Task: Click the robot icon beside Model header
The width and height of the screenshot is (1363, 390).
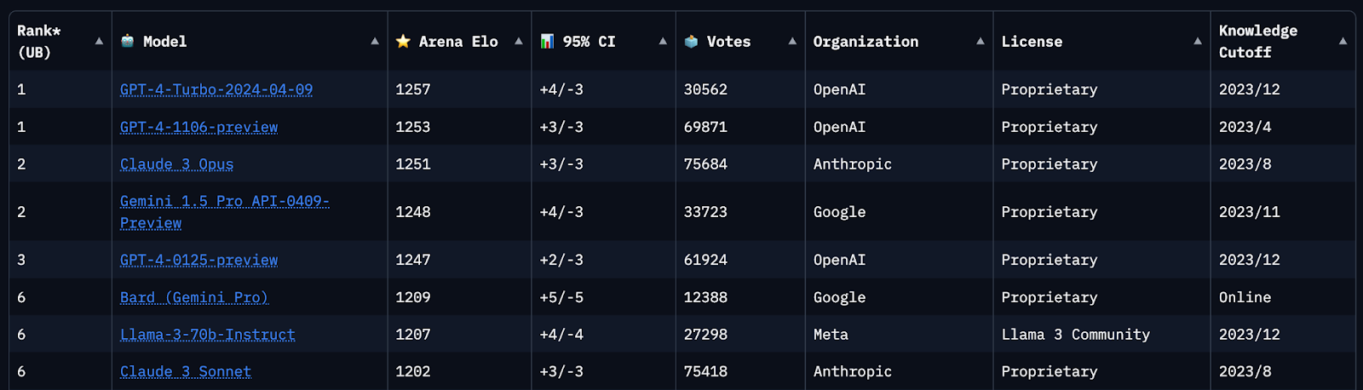Action: click(x=128, y=41)
